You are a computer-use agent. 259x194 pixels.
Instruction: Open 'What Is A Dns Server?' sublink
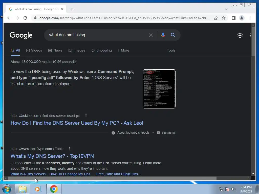(28, 174)
